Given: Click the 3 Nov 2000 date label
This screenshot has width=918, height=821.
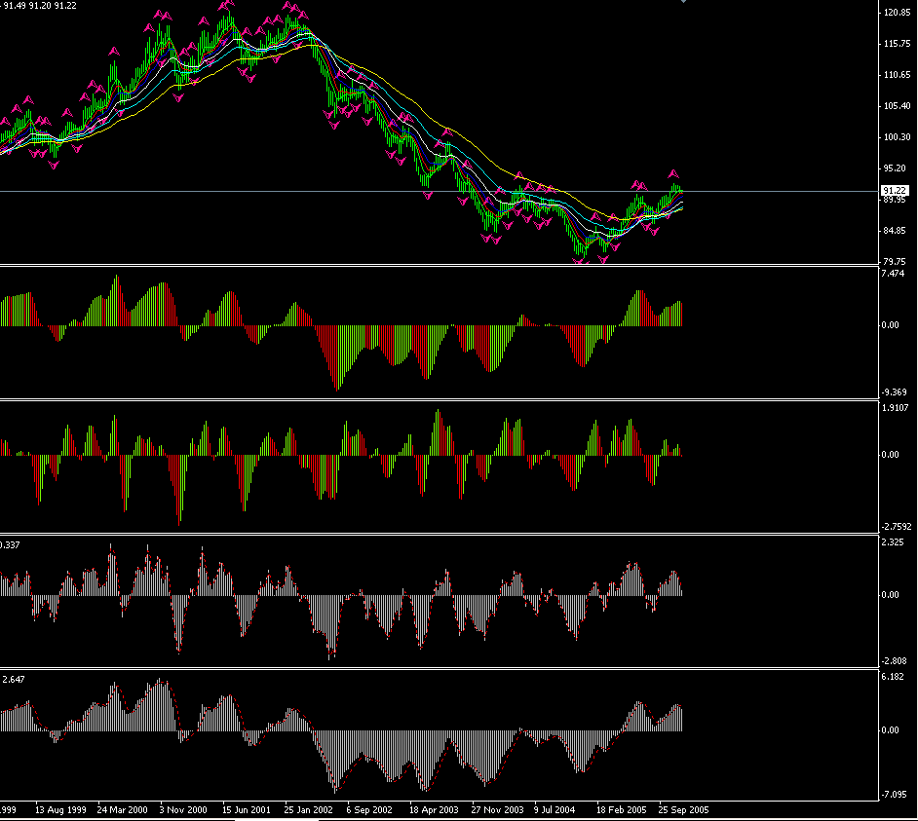Looking at the screenshot, I should [183, 810].
